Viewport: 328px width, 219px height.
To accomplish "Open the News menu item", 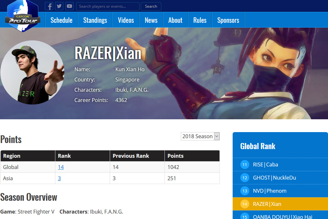I will [x=151, y=20].
